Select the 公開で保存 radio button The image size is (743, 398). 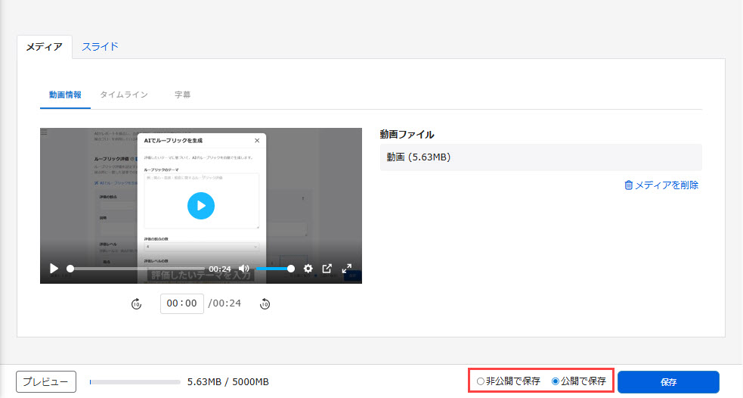coord(556,381)
